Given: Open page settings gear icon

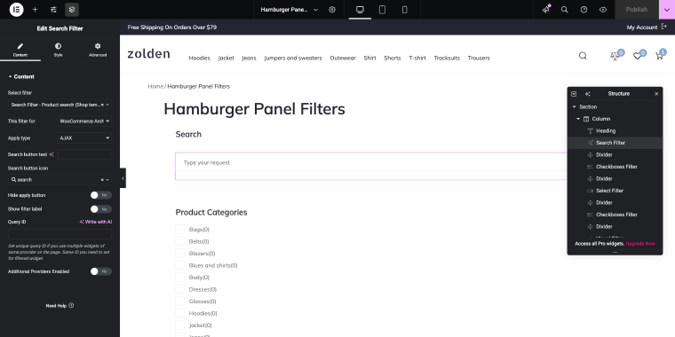Looking at the screenshot, I should pyautogui.click(x=332, y=10).
